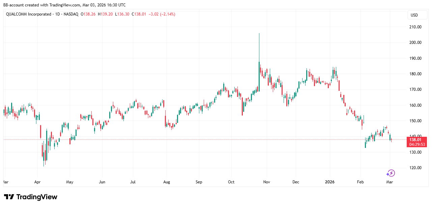The width and height of the screenshot is (432, 207).
Task: Select the 2026 year marker on time axis
Action: [329, 182]
